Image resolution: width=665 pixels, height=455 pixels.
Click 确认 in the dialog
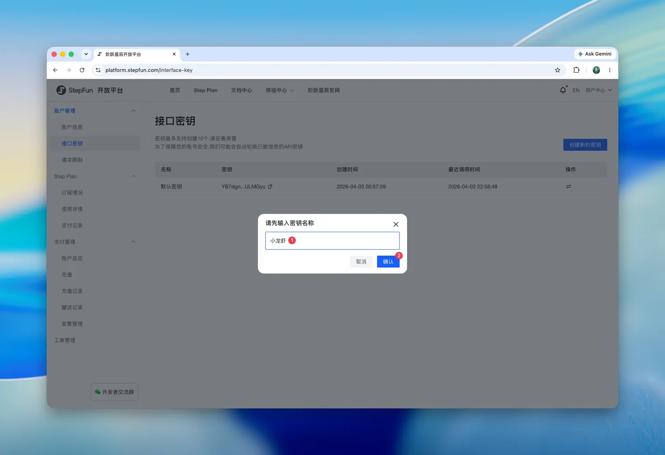pos(388,261)
